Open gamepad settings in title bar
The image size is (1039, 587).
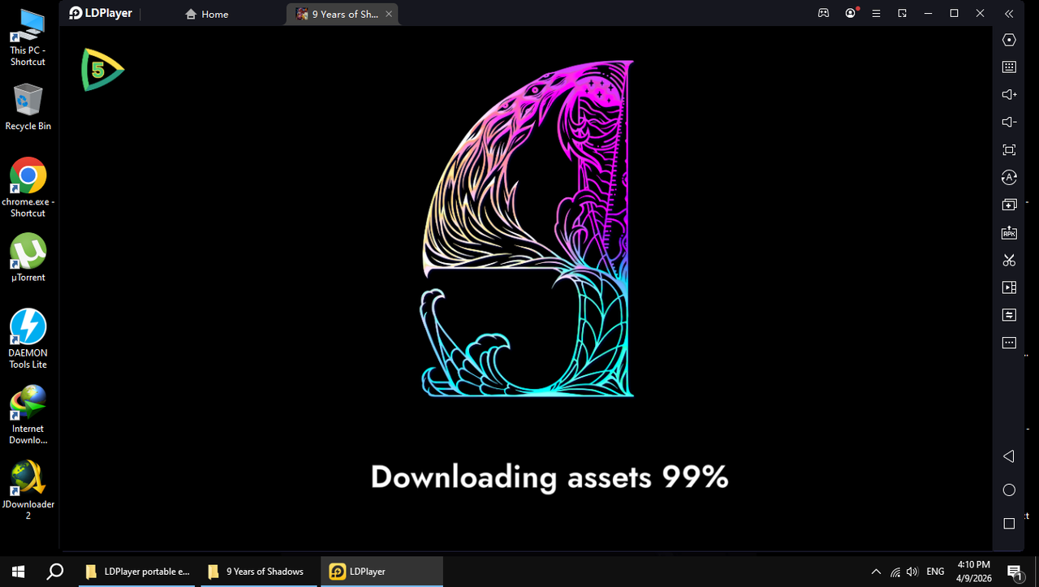(x=823, y=13)
